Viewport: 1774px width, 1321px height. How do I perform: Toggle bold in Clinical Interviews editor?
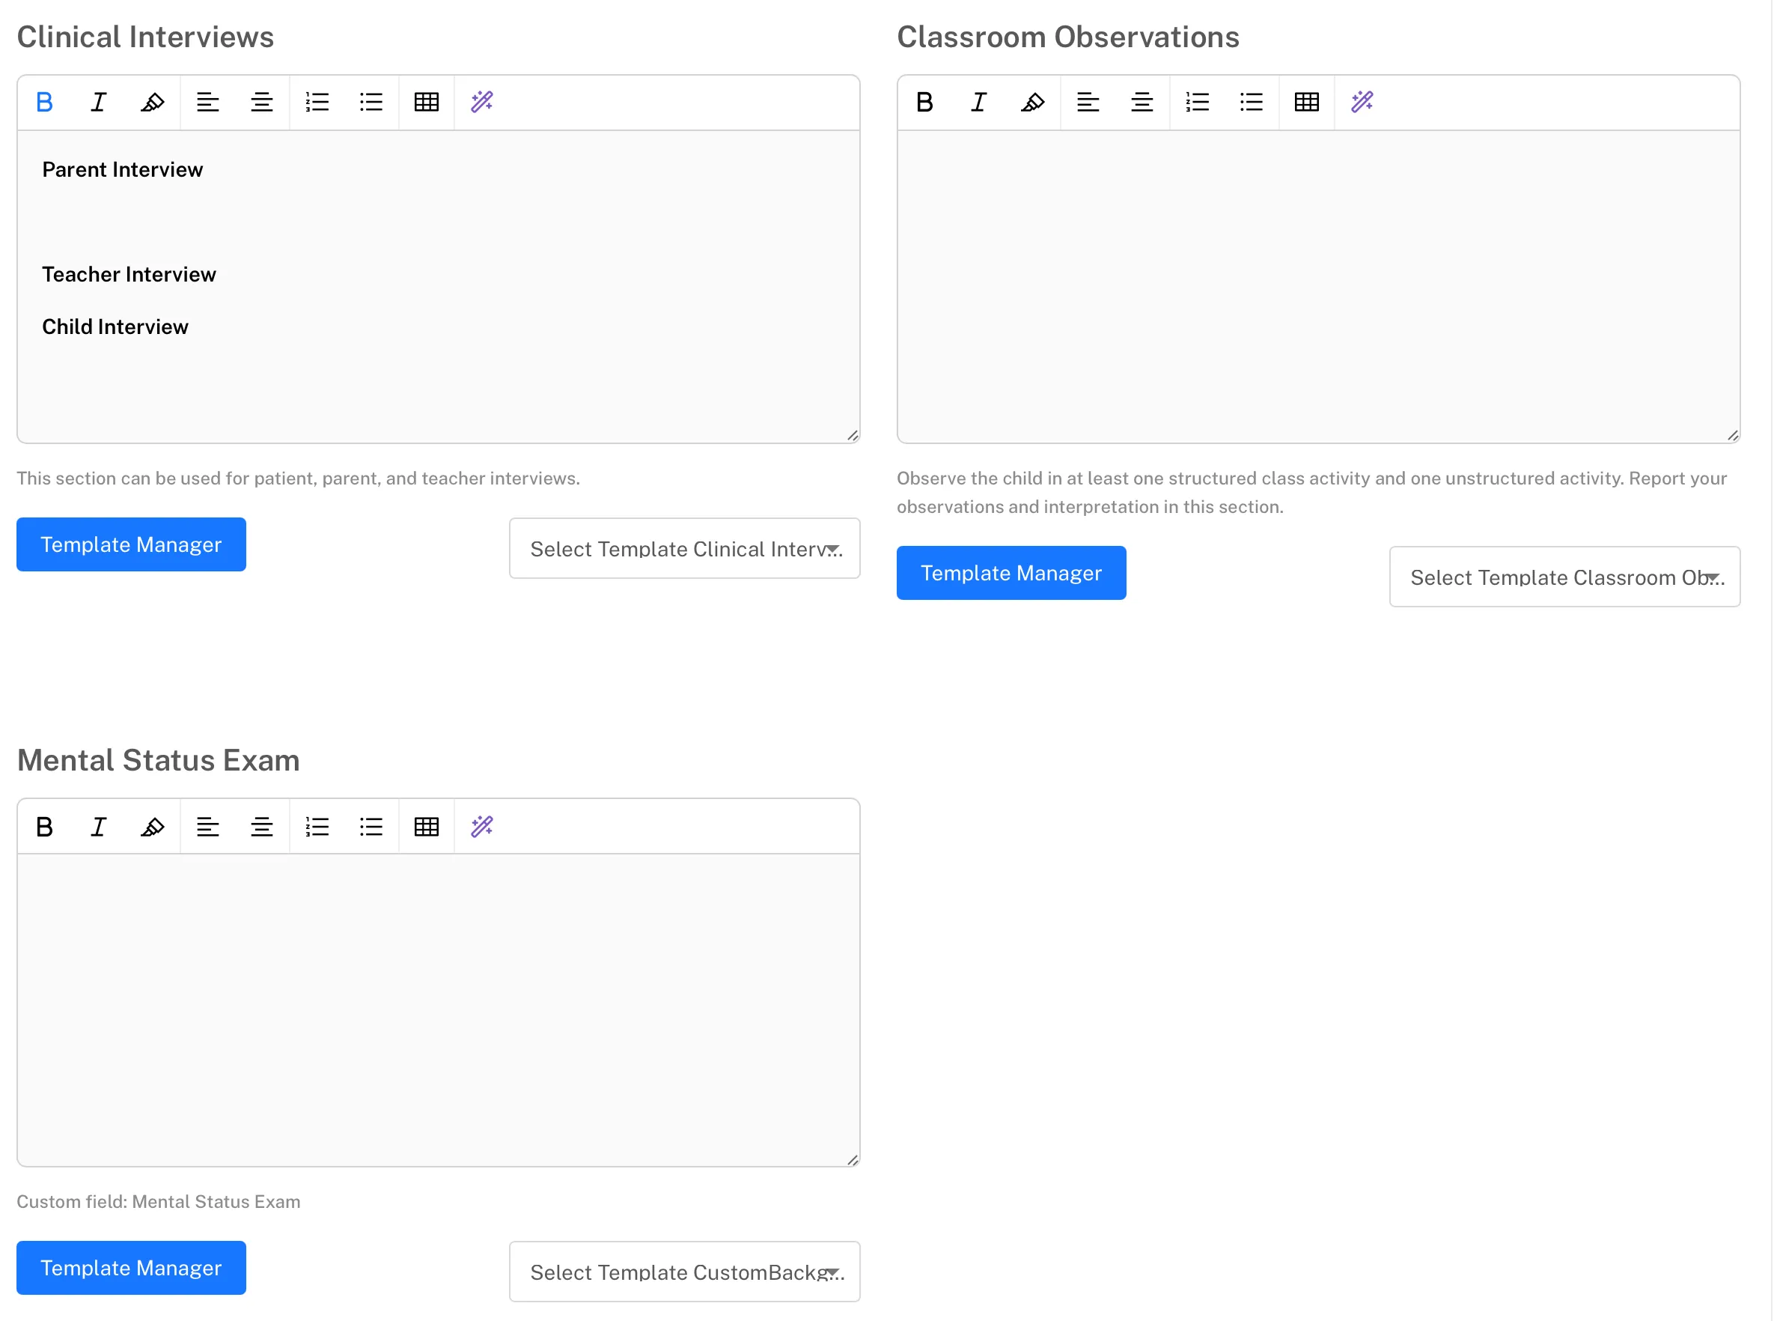(45, 103)
